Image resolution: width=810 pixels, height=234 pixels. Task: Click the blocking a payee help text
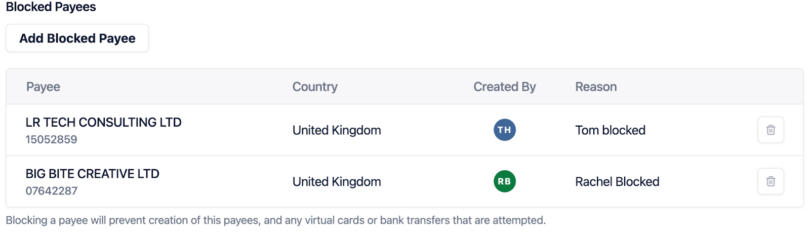(275, 220)
